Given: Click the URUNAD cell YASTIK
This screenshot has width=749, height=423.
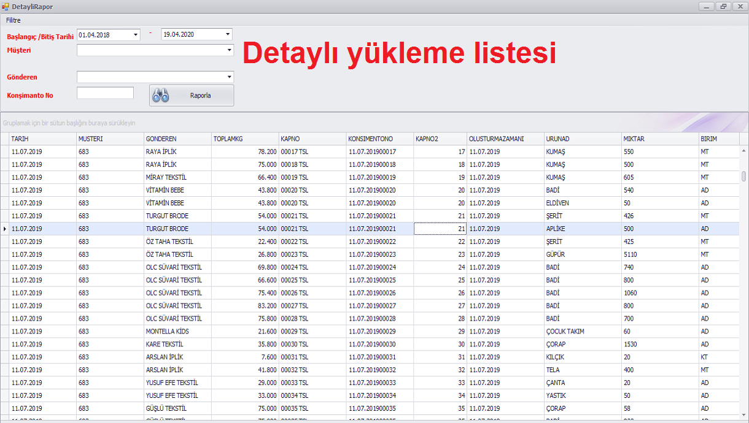Looking at the screenshot, I should click(583, 396).
